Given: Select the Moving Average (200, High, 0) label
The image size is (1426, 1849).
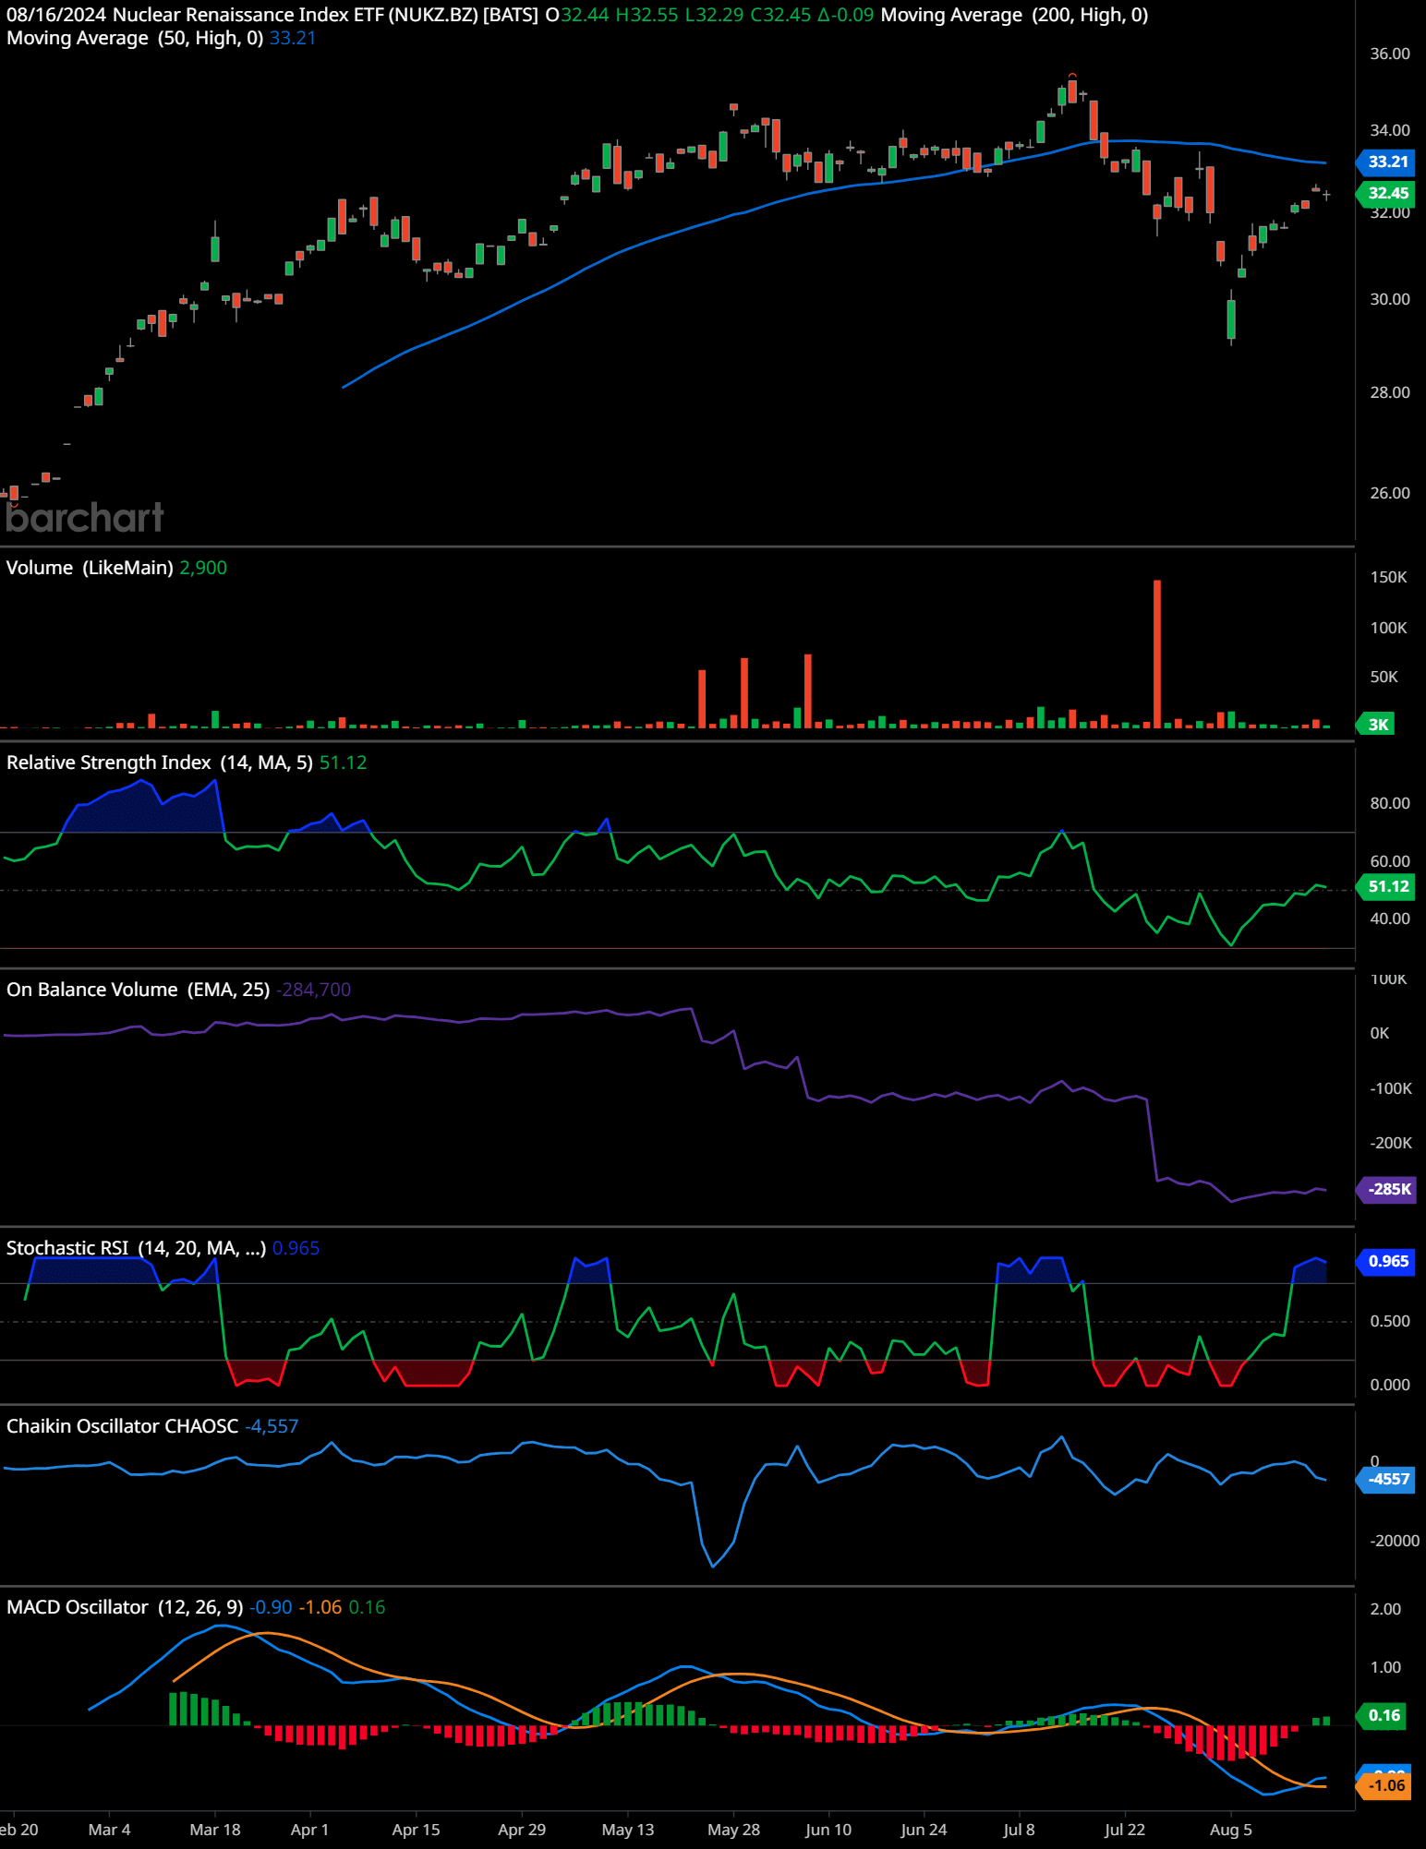Looking at the screenshot, I should tap(1014, 15).
